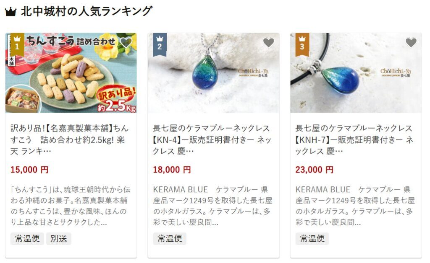Select 常温便 tag on KN-4 card
Image resolution: width=430 pixels, height=263 pixels.
[x=170, y=239]
